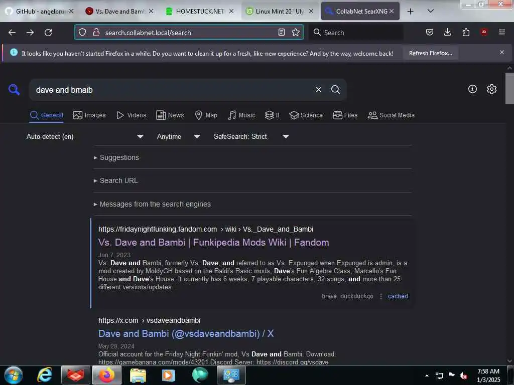Select the Images search category

[89, 115]
